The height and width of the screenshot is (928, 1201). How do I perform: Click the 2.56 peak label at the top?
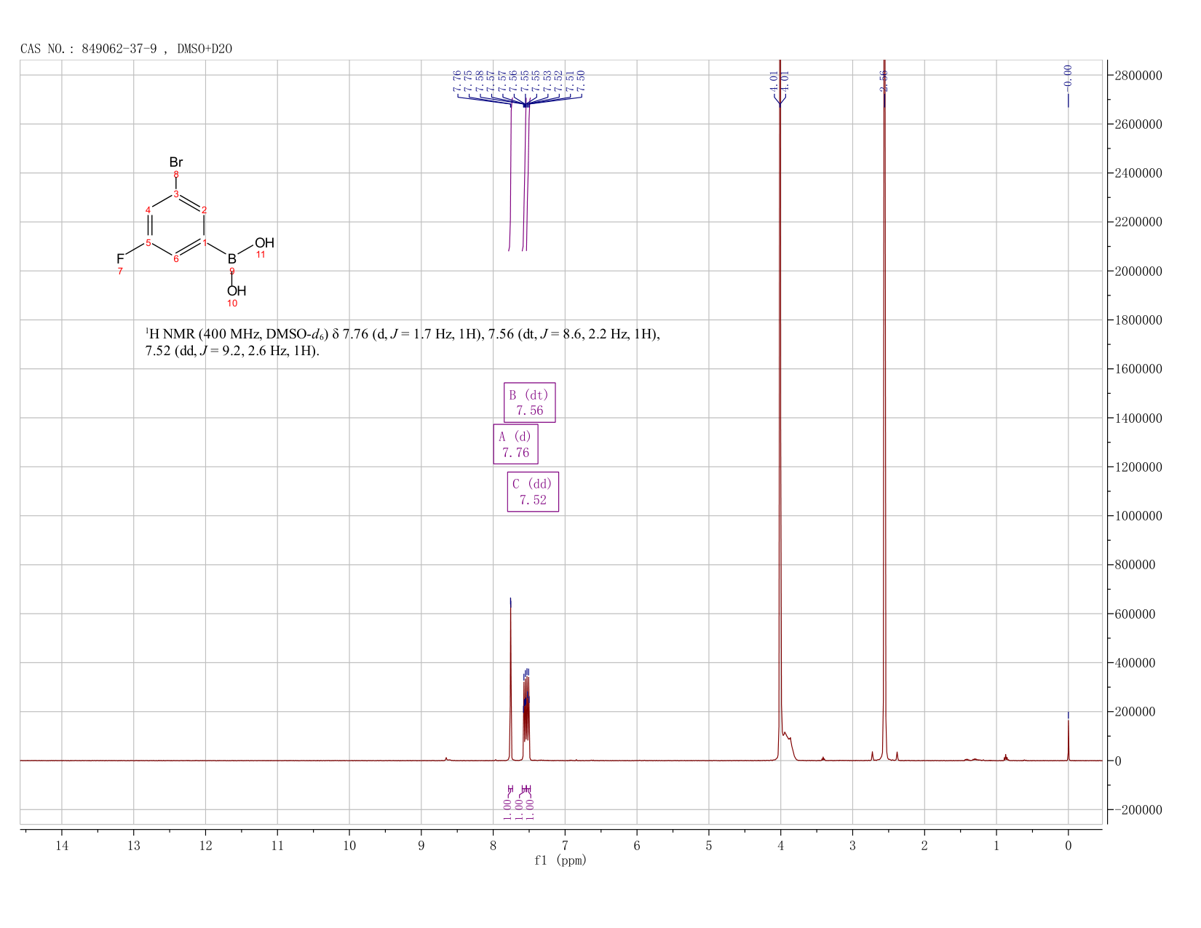884,81
